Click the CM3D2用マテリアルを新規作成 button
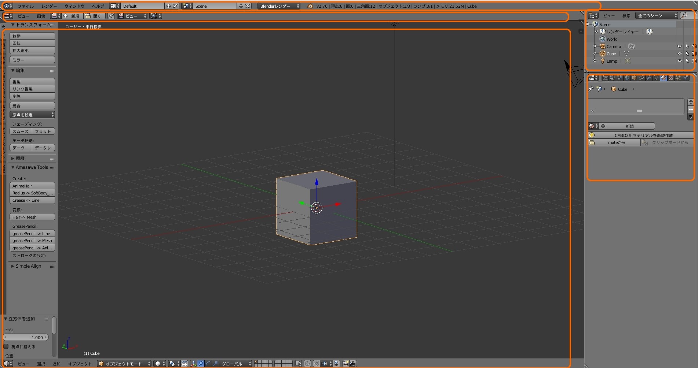 [640, 135]
